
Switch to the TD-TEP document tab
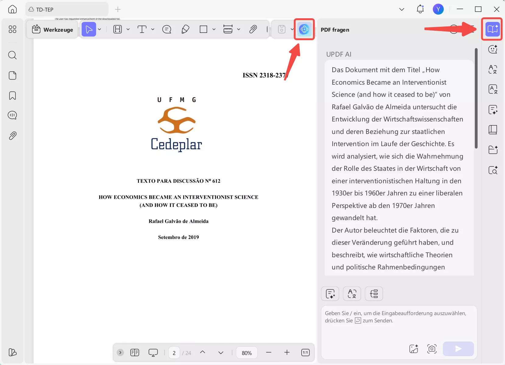[67, 9]
